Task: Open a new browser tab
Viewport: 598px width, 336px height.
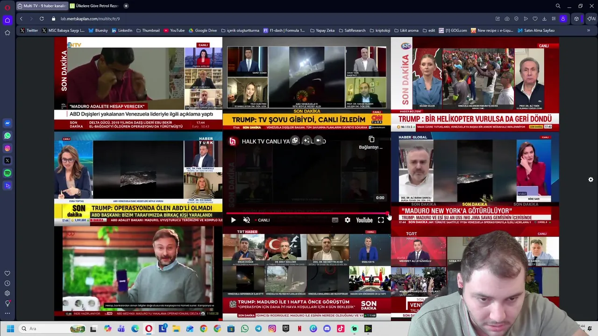Action: (126, 6)
